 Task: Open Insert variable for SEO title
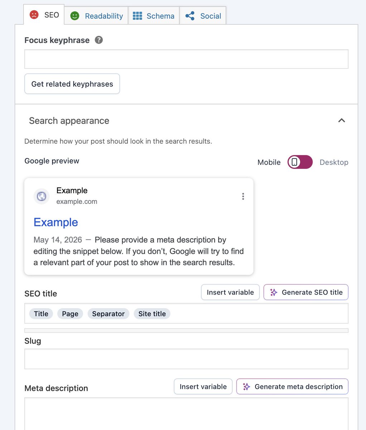(x=230, y=292)
